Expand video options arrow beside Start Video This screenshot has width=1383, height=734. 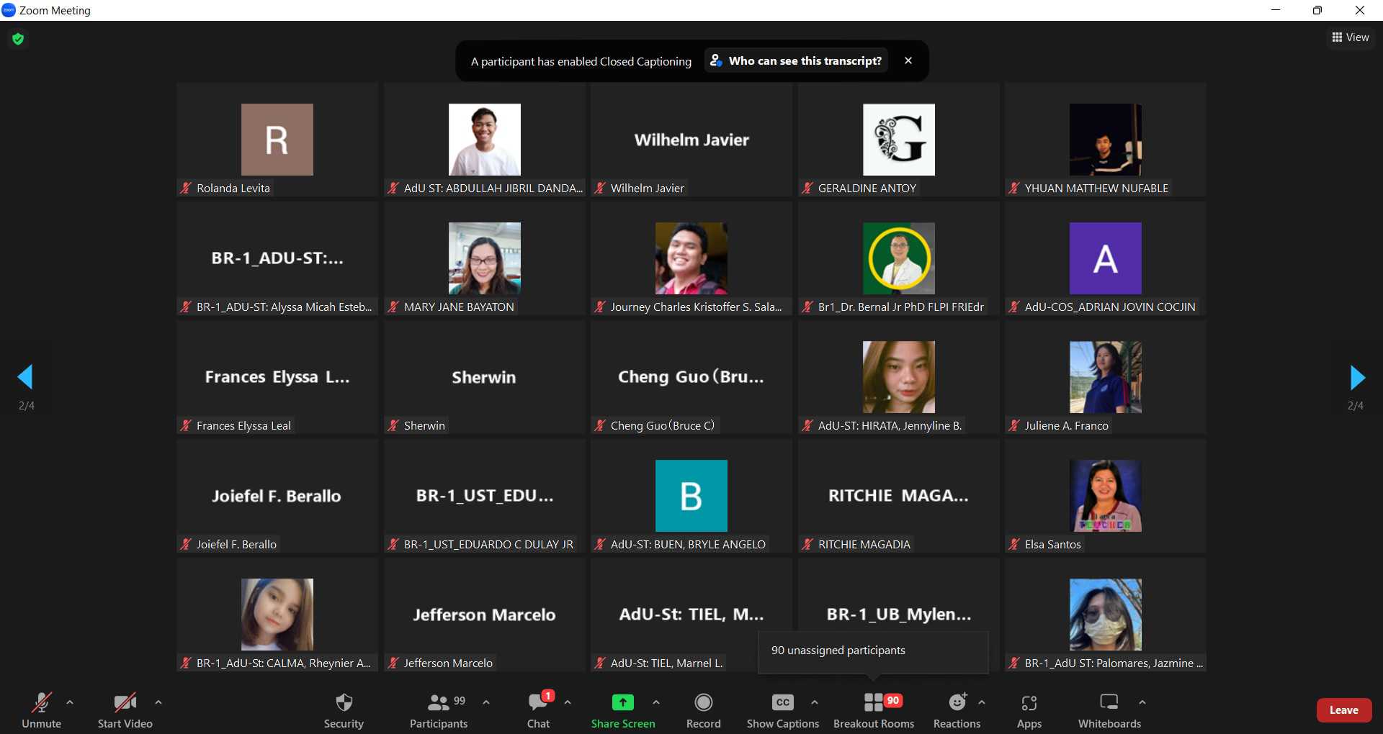coord(158,702)
